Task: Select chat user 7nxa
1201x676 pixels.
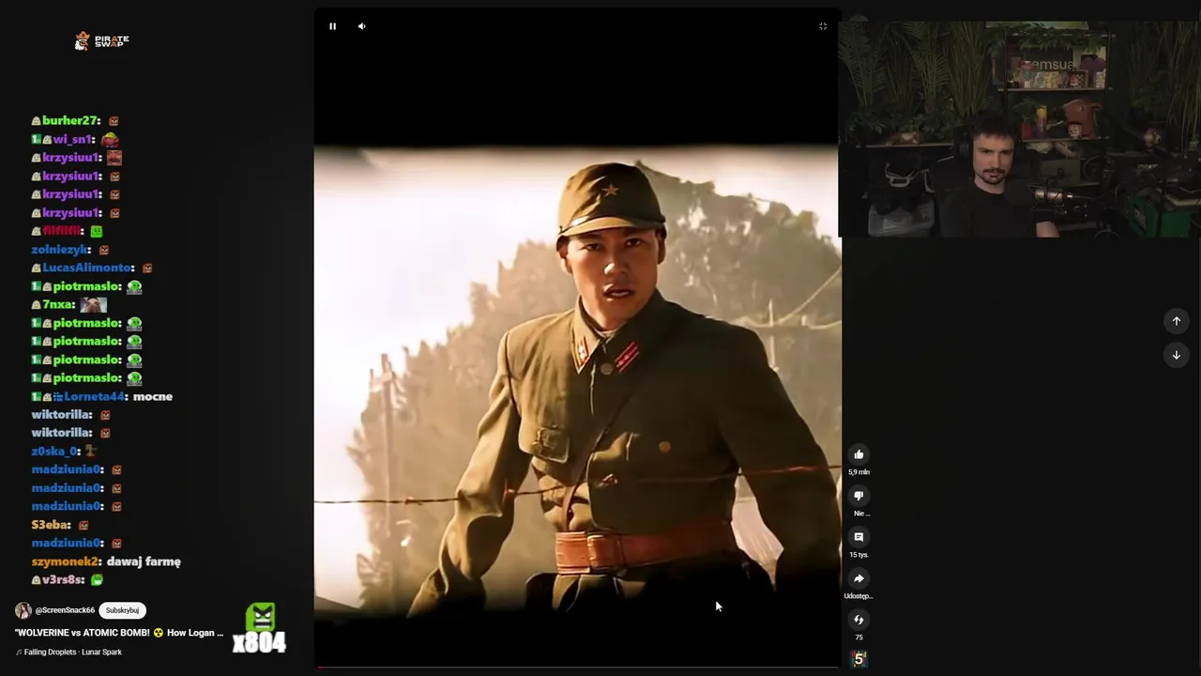Action: [58, 304]
